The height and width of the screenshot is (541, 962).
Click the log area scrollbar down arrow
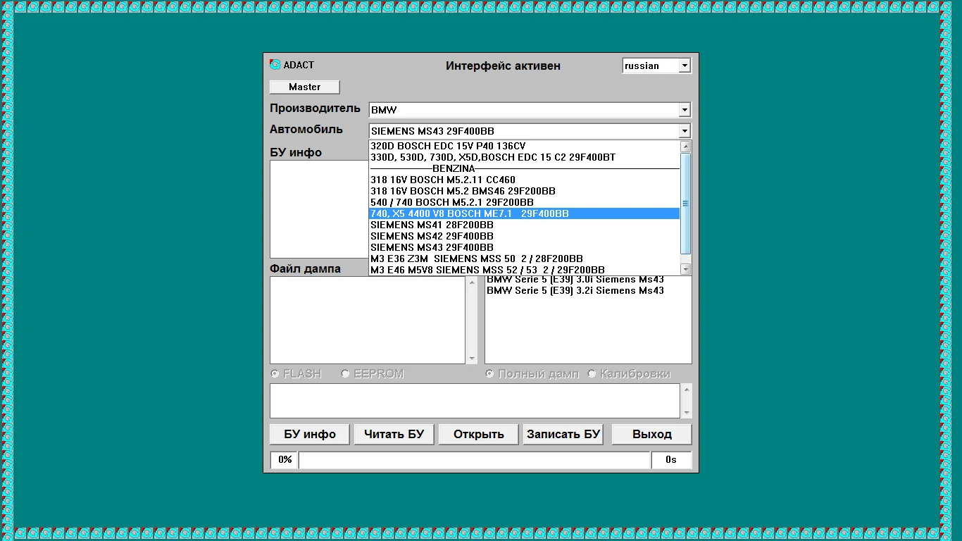tap(687, 413)
